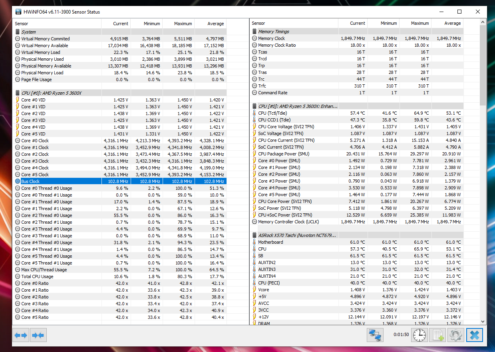Image resolution: width=495 pixels, height=352 pixels.
Task: Select the AVCC voltage row
Action: pos(357,303)
